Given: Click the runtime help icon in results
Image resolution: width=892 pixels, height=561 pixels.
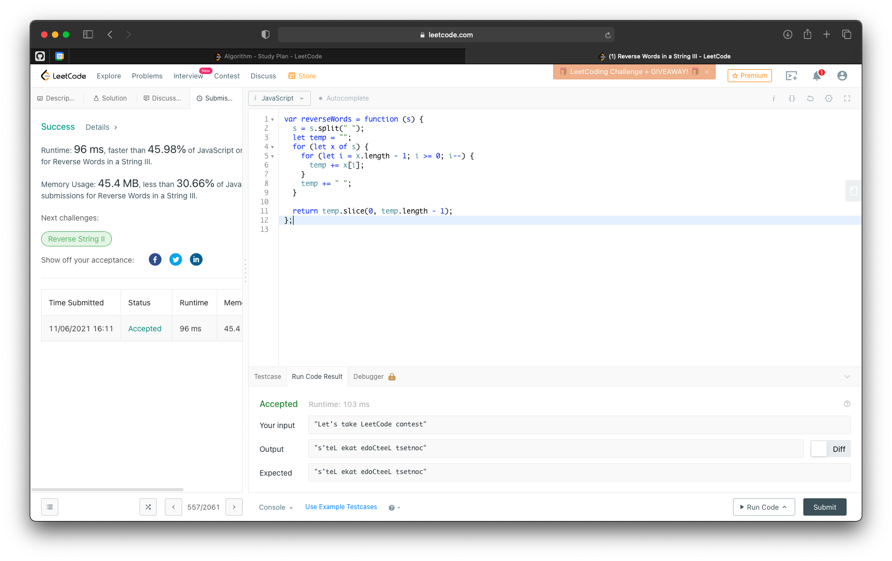Looking at the screenshot, I should point(847,404).
